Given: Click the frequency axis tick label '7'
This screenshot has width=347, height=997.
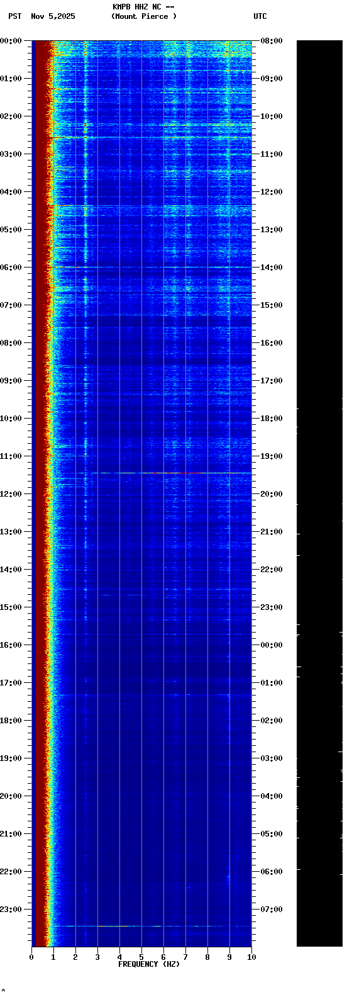Looking at the screenshot, I should pos(185,957).
